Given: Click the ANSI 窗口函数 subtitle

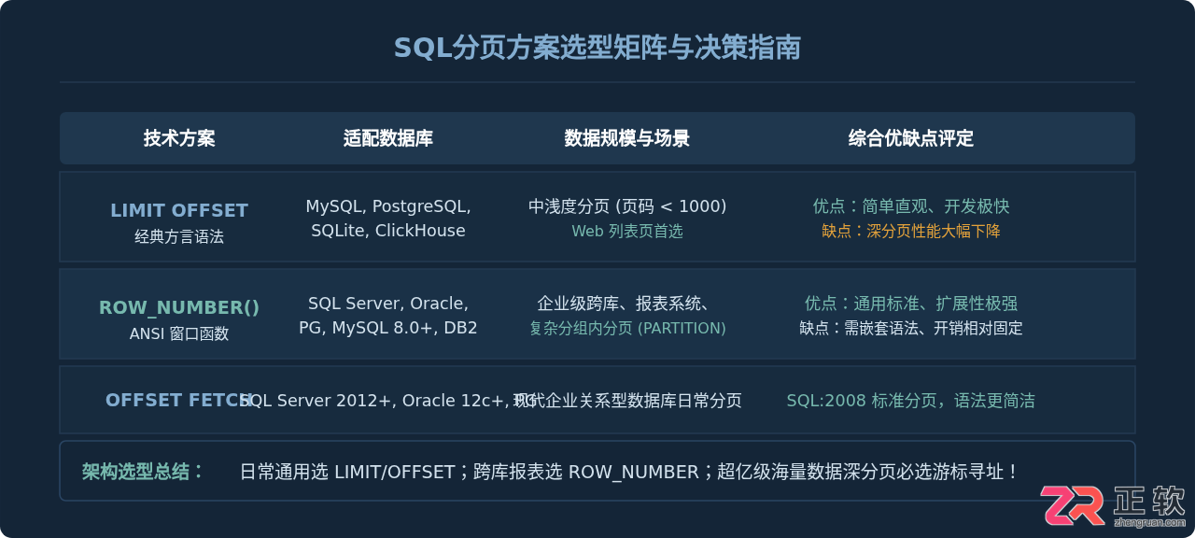Looking at the screenshot, I should pyautogui.click(x=179, y=334).
